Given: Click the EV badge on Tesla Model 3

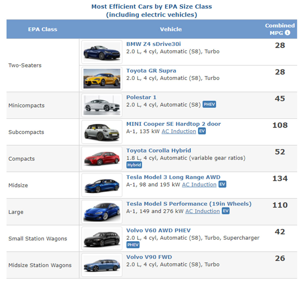Looking at the screenshot, I should pyautogui.click(x=222, y=184).
